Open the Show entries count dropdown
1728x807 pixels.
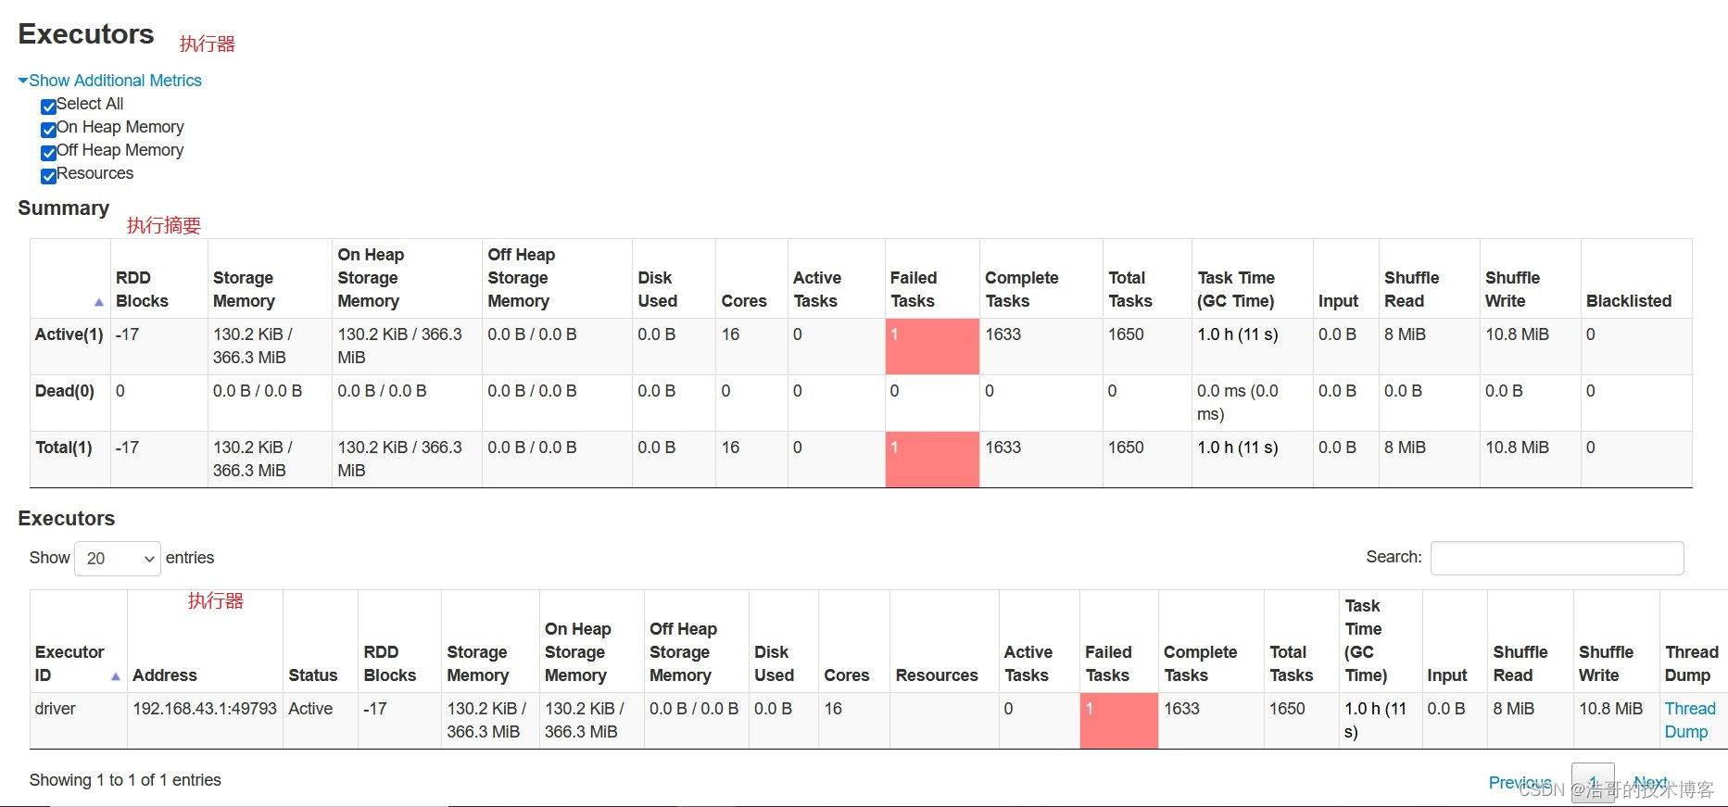pyautogui.click(x=118, y=558)
